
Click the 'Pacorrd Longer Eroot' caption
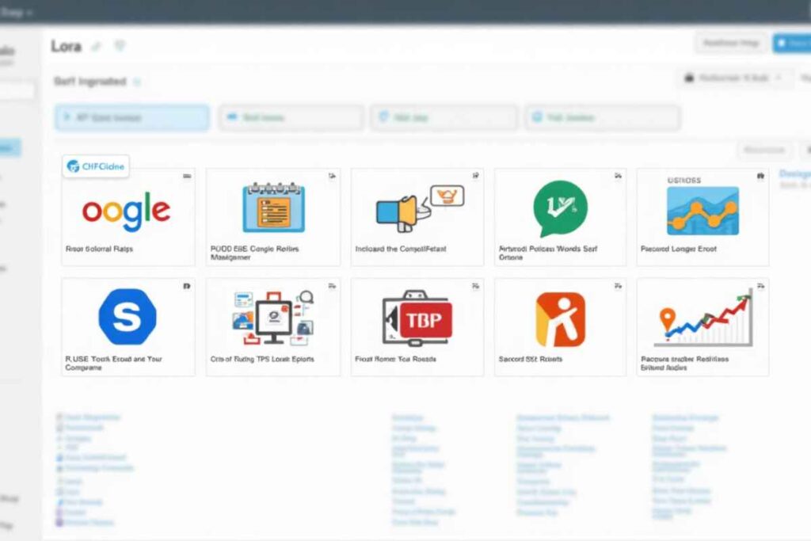tap(679, 249)
